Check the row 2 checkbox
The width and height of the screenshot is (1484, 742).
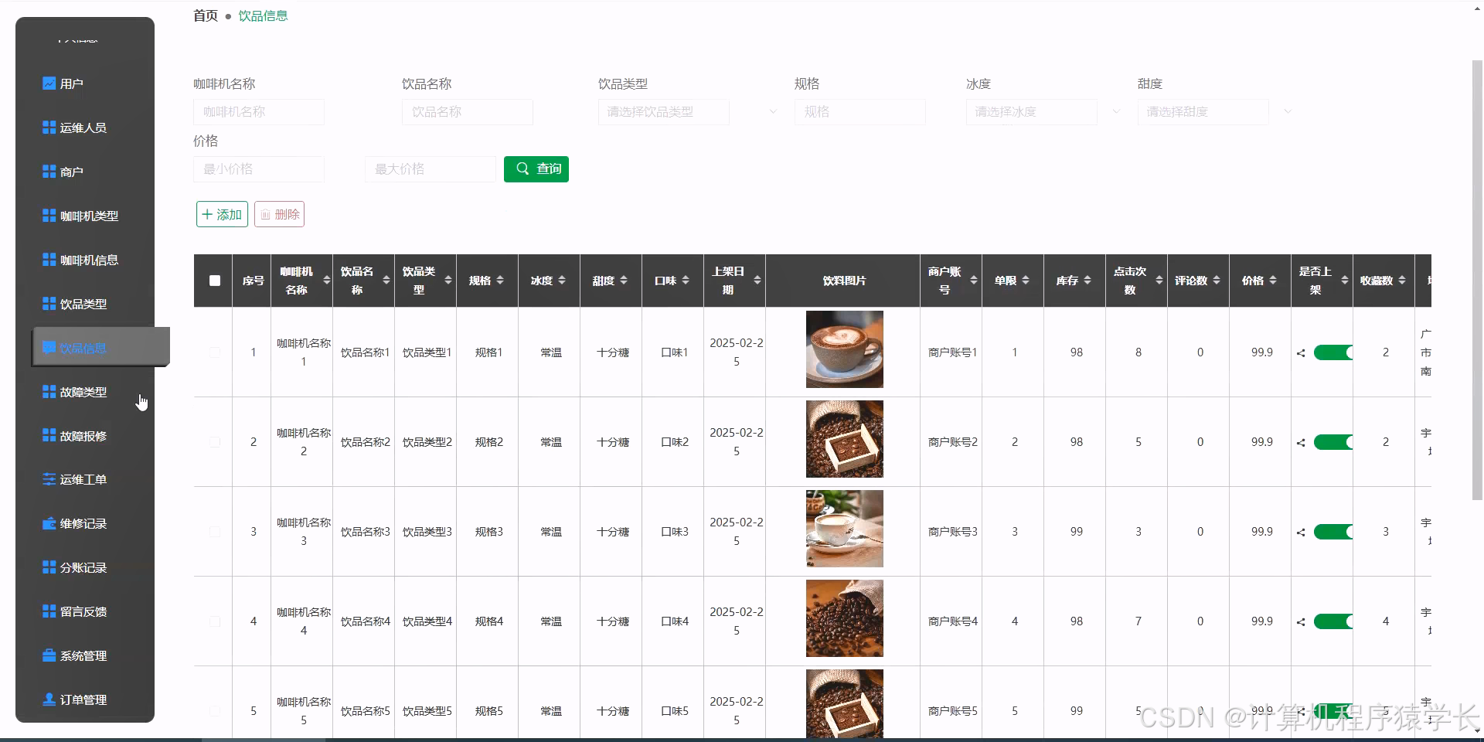[215, 442]
